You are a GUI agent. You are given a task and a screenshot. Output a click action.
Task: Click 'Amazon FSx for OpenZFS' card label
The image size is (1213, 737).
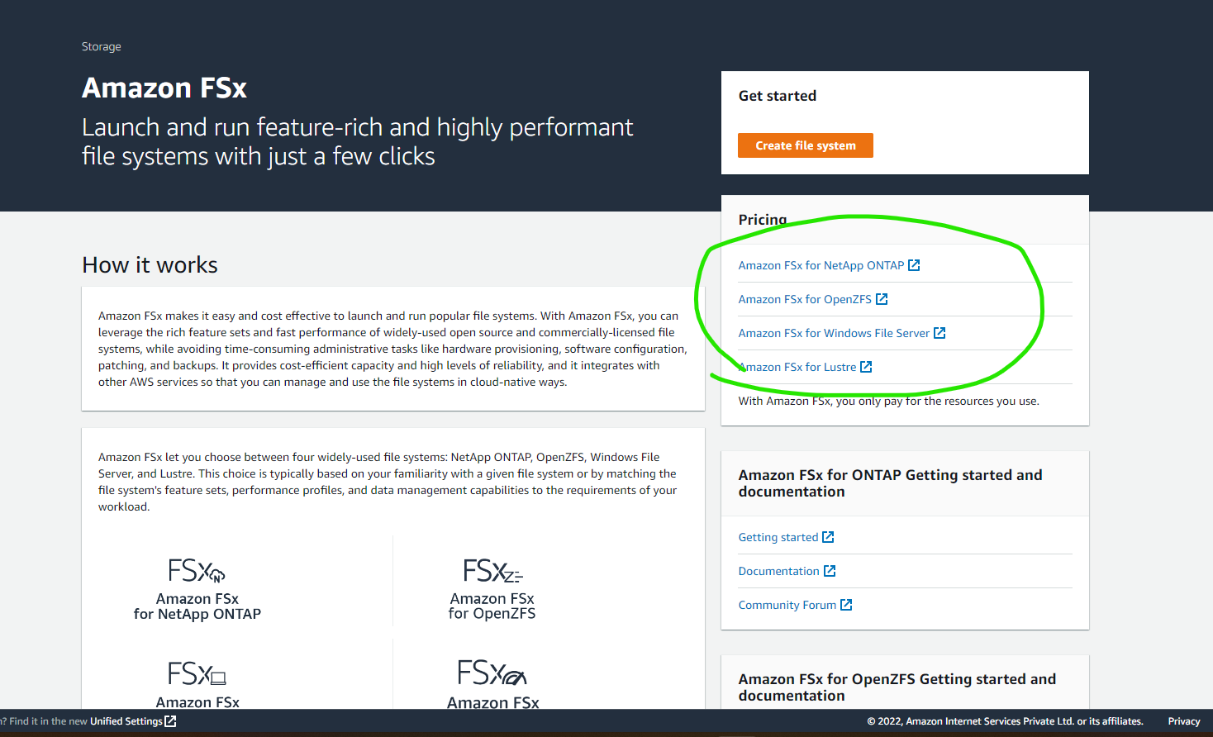point(492,606)
